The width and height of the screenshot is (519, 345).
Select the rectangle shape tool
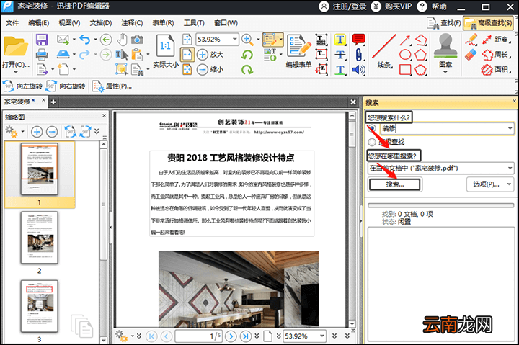(x=405, y=70)
